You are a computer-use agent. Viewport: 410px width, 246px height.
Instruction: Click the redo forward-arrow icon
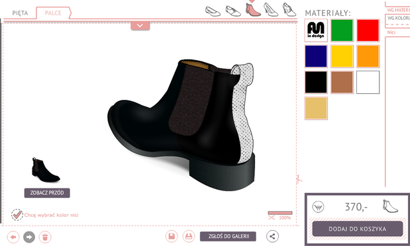click(29, 237)
